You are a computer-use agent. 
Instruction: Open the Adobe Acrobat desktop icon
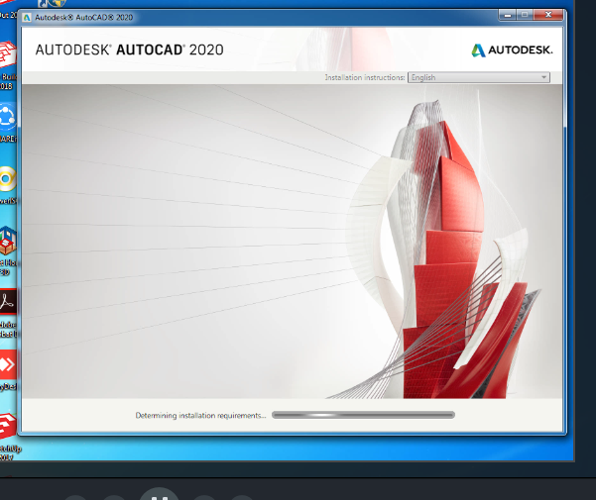tap(8, 302)
